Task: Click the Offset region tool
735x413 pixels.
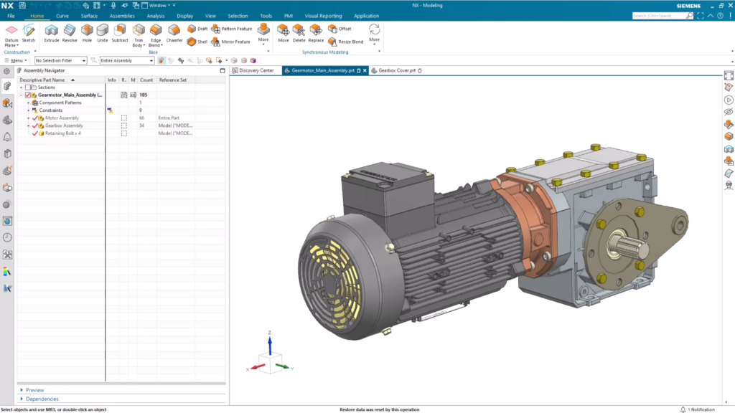Action: pos(340,29)
